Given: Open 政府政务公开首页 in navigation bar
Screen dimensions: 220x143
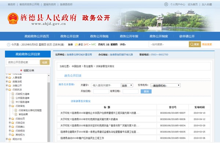Looking at the screenshot, I should coord(37,36).
